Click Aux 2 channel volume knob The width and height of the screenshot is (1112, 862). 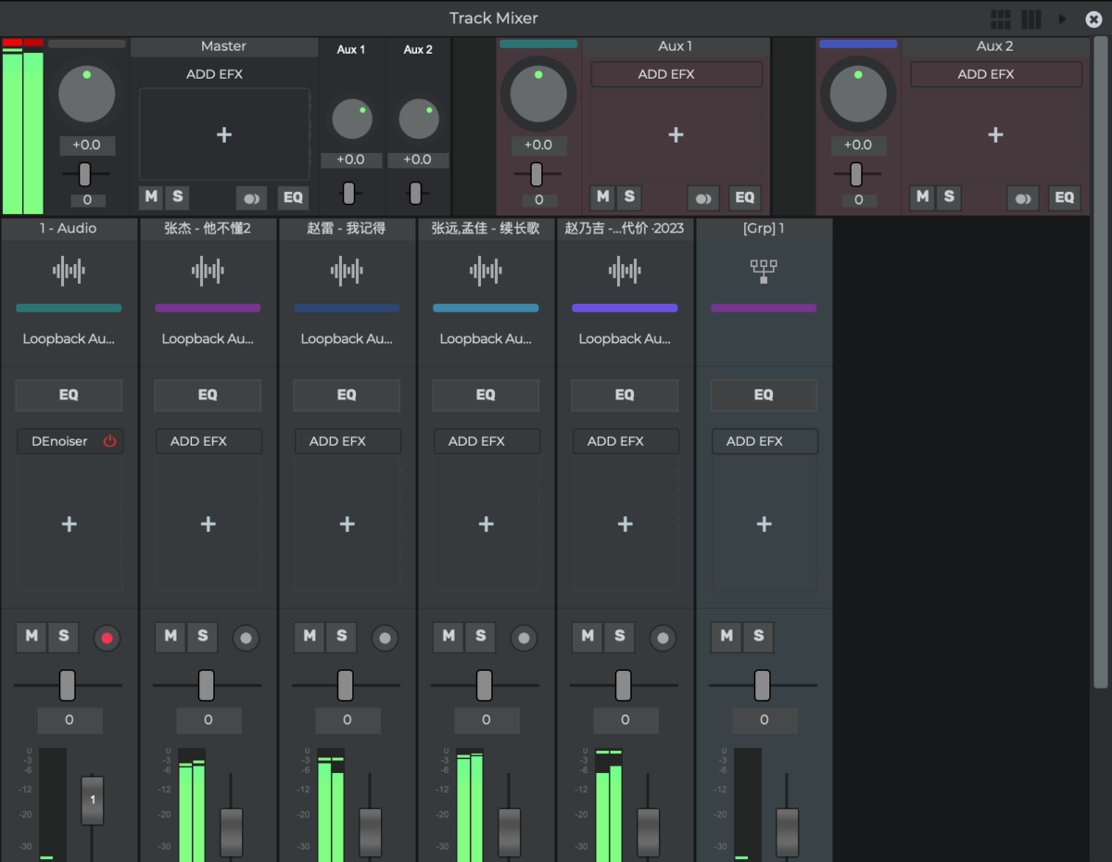click(x=858, y=95)
